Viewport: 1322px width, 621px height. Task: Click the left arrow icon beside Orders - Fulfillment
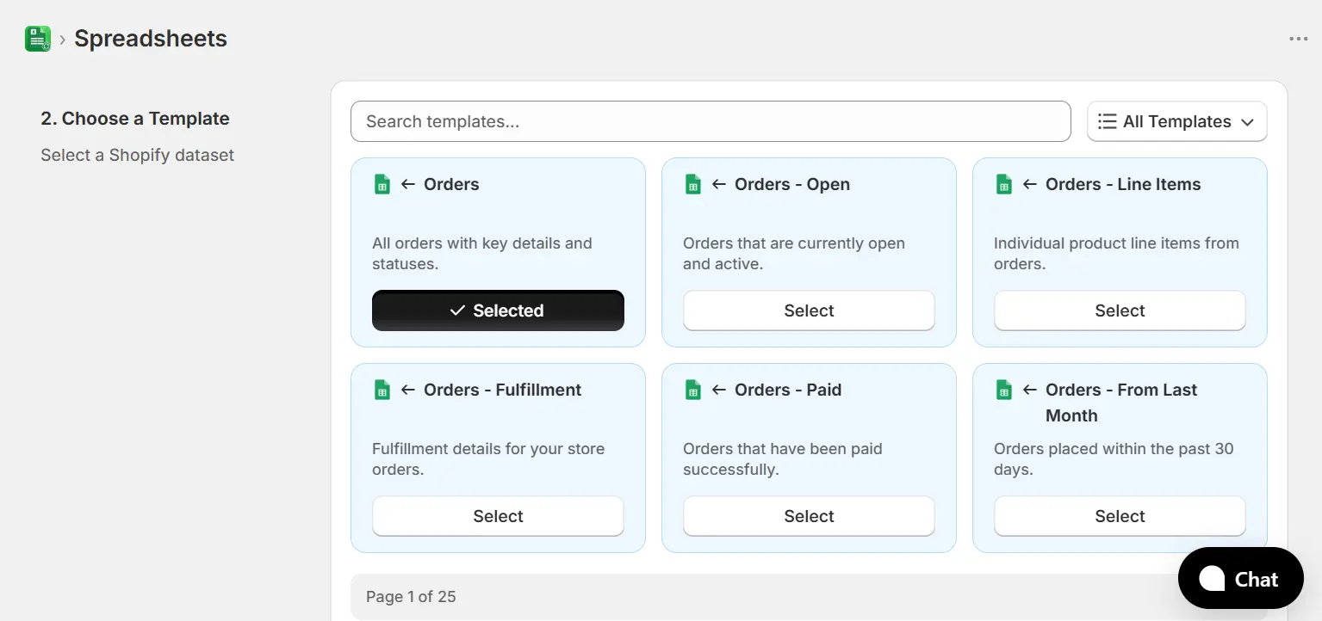click(408, 390)
